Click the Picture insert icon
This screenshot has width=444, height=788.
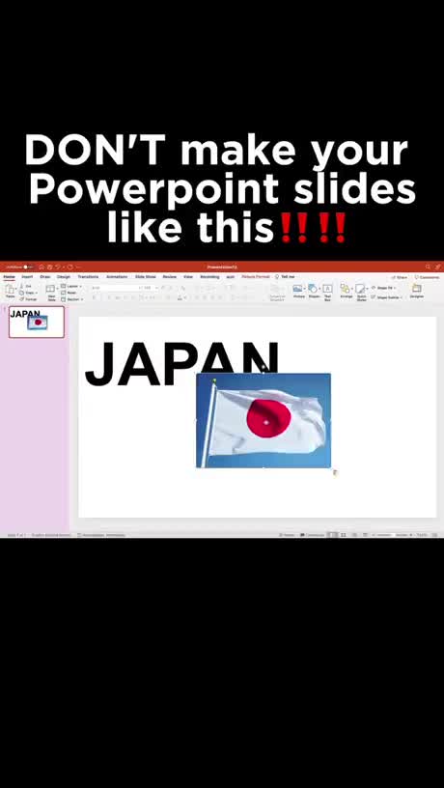click(x=298, y=291)
